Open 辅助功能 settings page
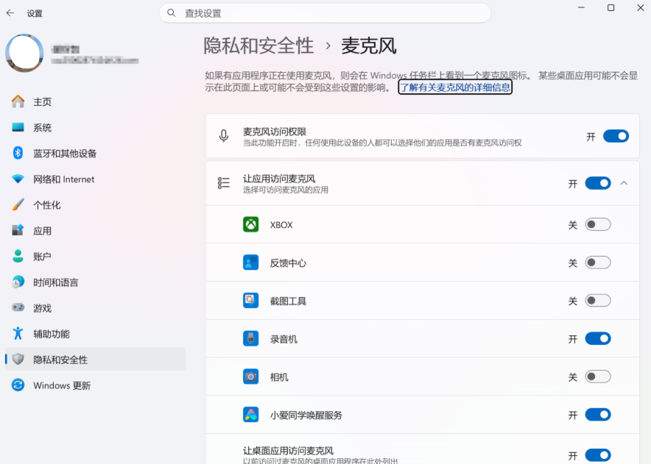Screen dimensions: 651x464 [95, 333]
